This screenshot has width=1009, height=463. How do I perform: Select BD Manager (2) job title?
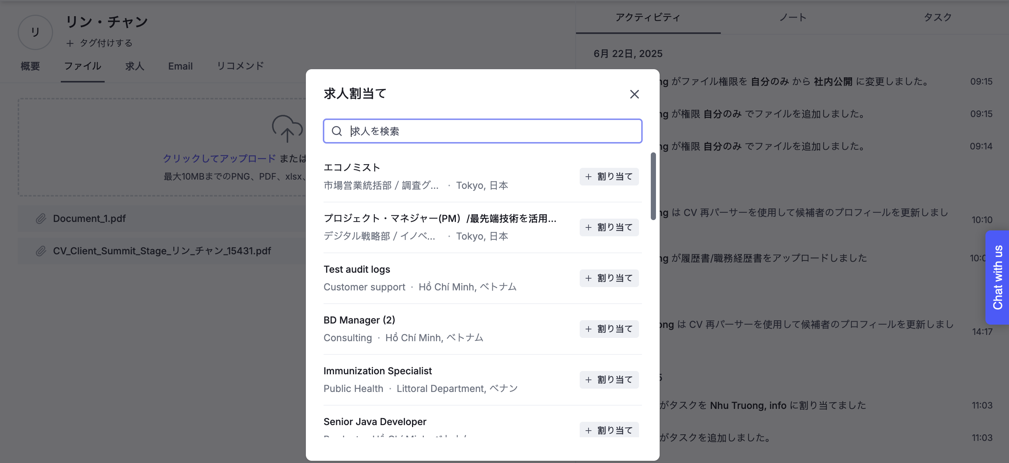pyautogui.click(x=359, y=320)
